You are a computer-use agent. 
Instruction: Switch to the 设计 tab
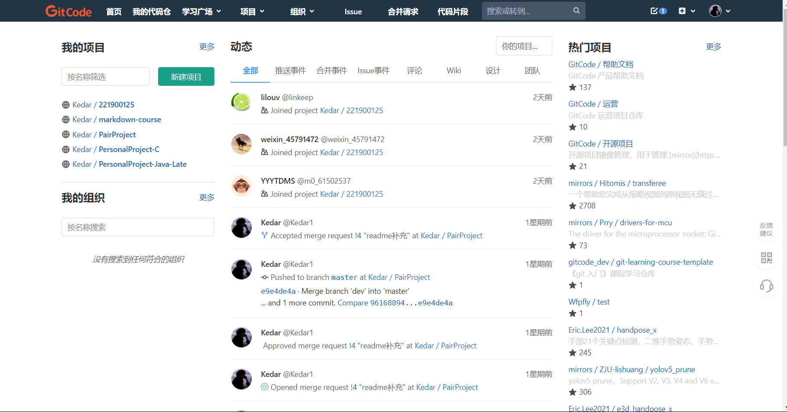[493, 71]
